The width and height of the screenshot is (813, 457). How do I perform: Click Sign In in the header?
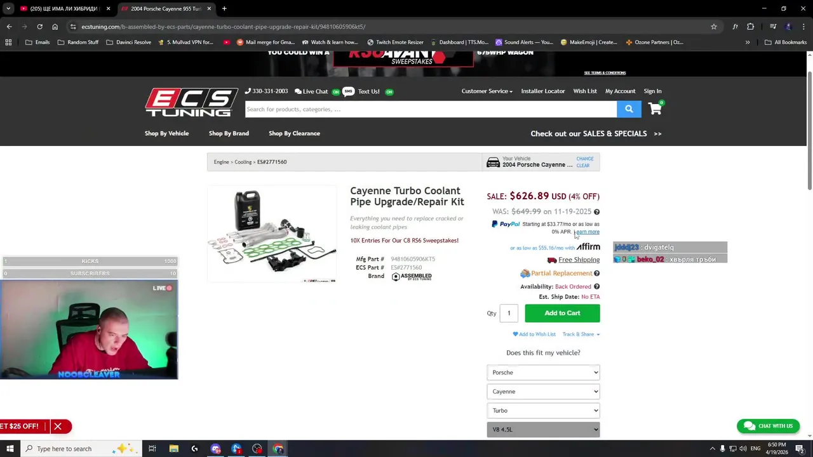coord(652,91)
